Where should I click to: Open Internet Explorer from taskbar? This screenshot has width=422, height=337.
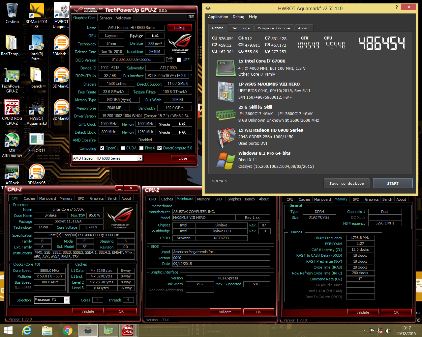pos(27,330)
